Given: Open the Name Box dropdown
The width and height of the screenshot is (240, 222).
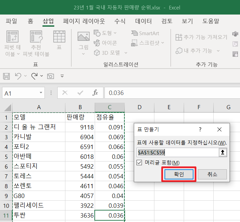Looking at the screenshot, I should click(41, 93).
